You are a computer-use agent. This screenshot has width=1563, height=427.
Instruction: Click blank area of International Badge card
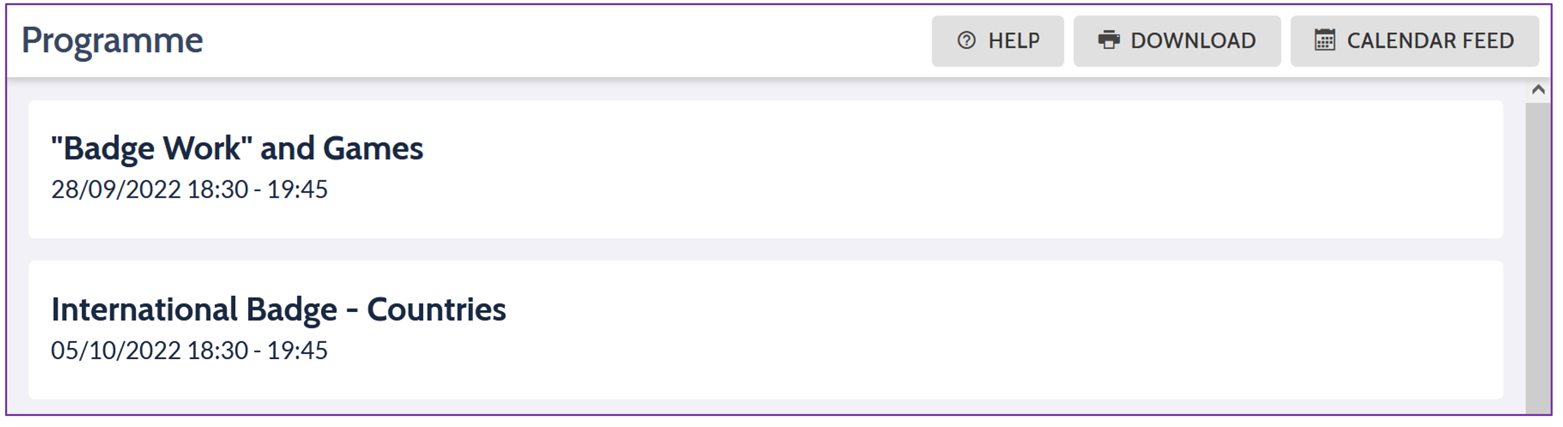(915, 330)
